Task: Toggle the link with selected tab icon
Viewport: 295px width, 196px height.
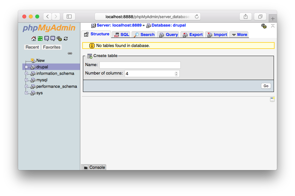Action: pos(70,53)
